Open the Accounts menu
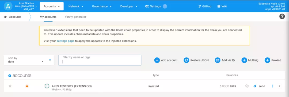This screenshot has height=97, width=289. (x=52, y=6)
